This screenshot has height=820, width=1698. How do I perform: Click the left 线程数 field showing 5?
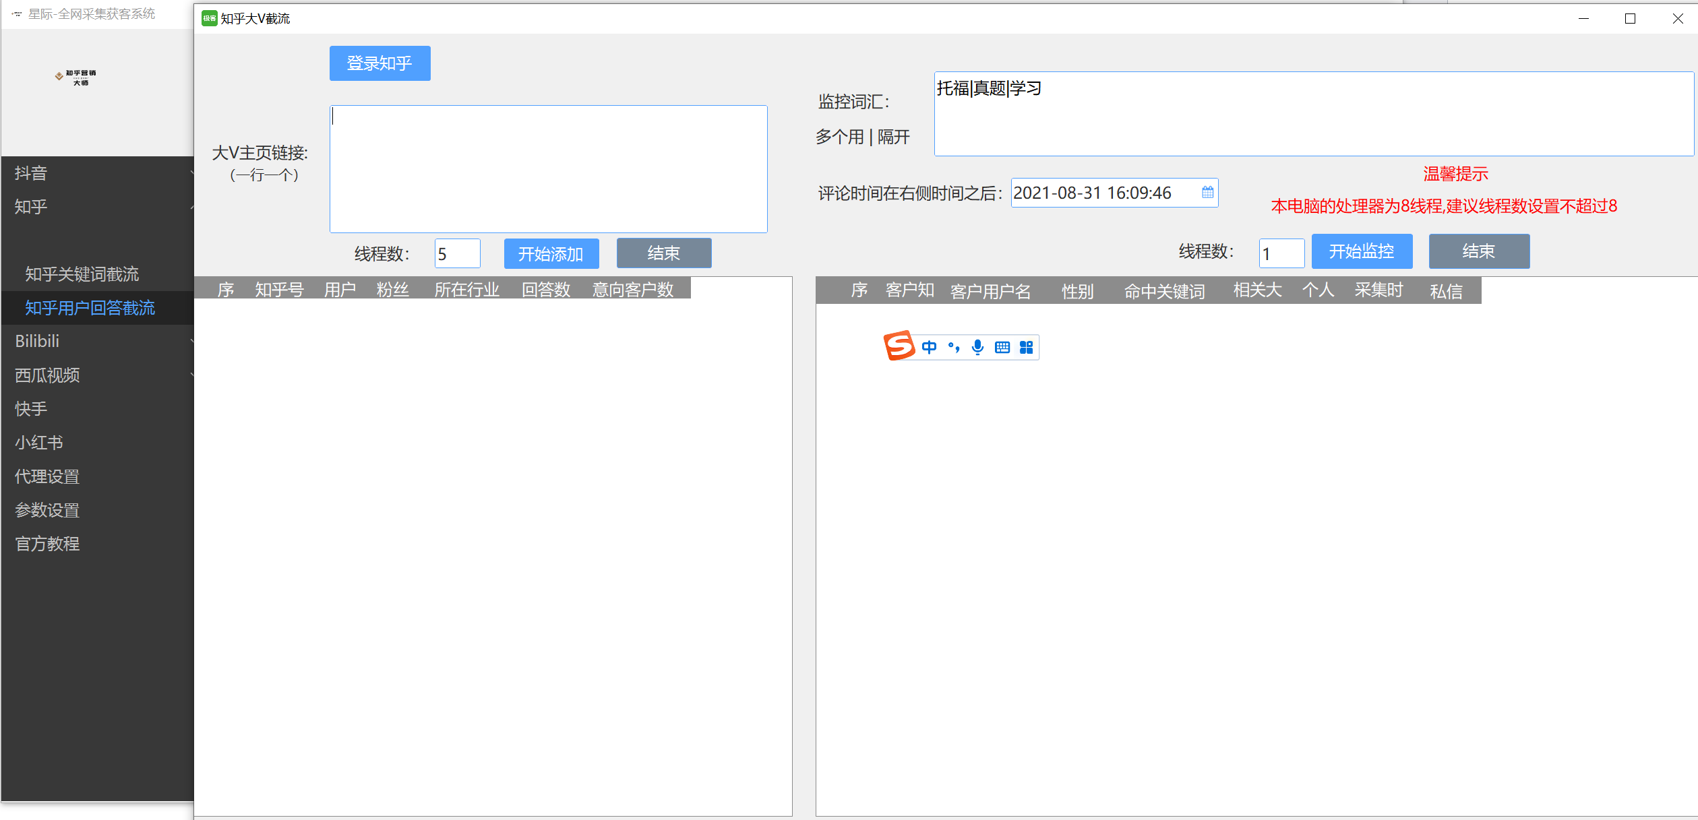pyautogui.click(x=458, y=254)
